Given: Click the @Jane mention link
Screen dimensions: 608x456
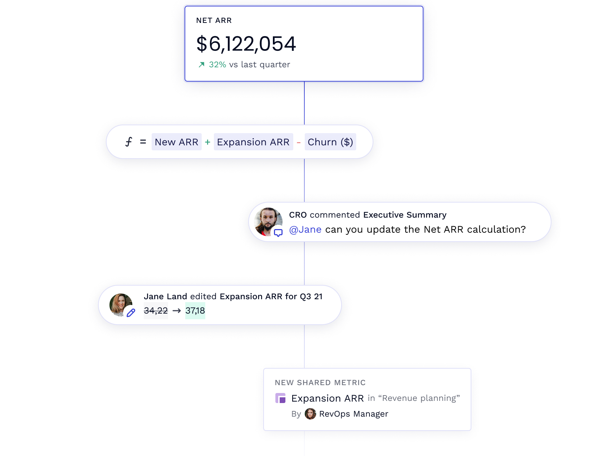Looking at the screenshot, I should 305,229.
